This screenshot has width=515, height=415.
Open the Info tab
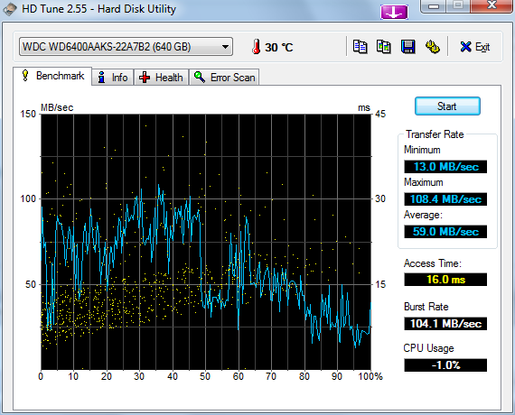coord(113,78)
